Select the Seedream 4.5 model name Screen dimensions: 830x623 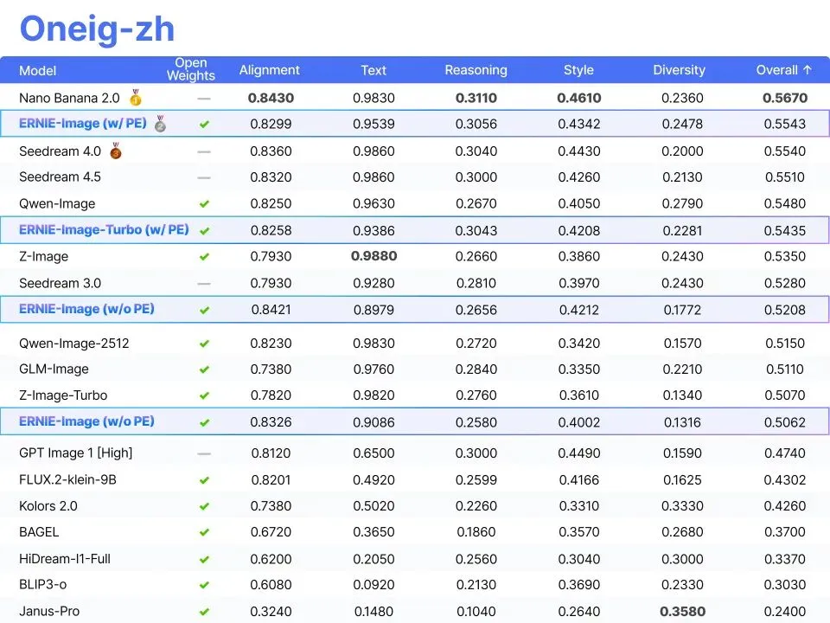pyautogui.click(x=60, y=177)
